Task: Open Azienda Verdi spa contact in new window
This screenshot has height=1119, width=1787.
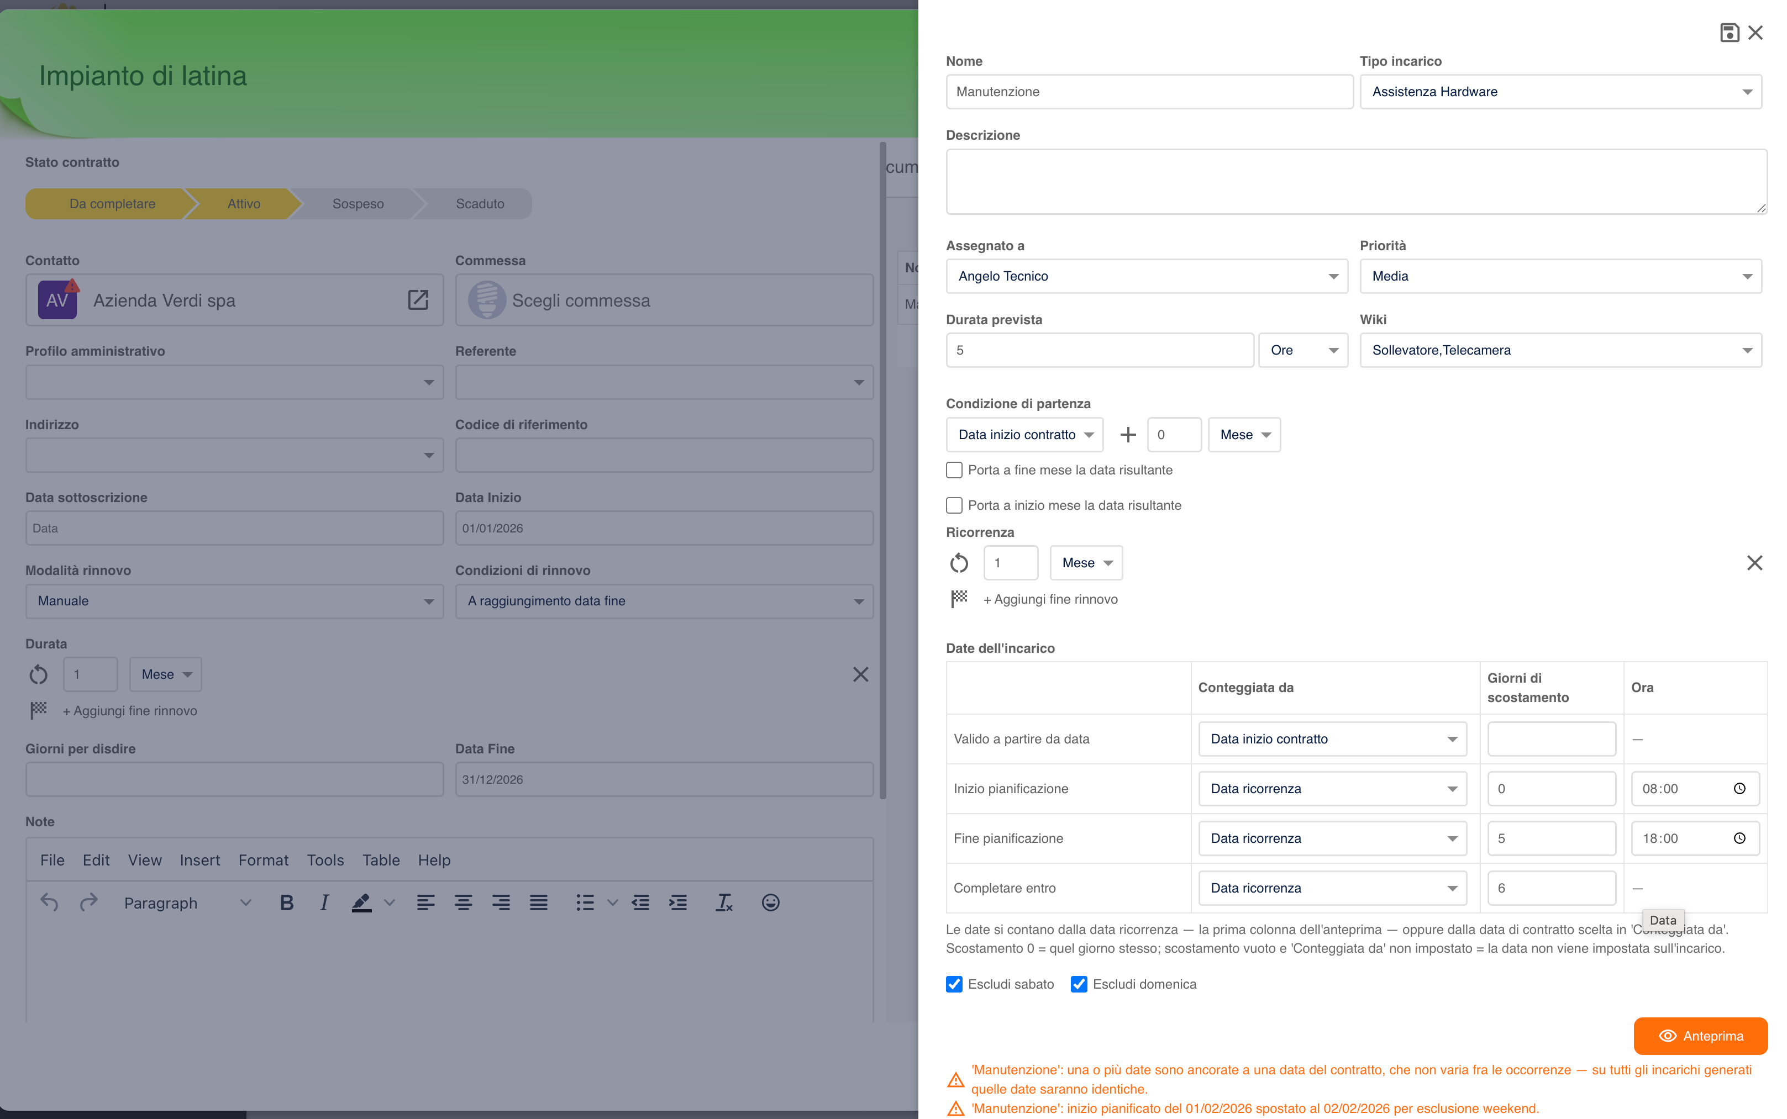Action: coord(418,300)
